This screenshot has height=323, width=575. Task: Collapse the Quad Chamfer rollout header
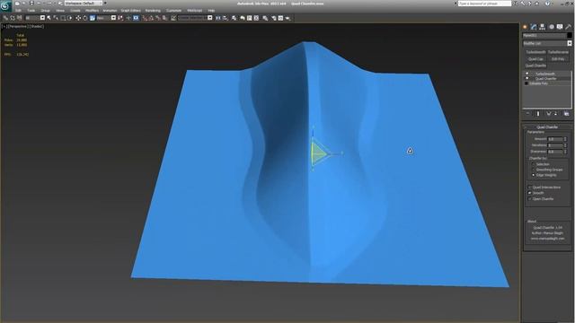tap(547, 127)
